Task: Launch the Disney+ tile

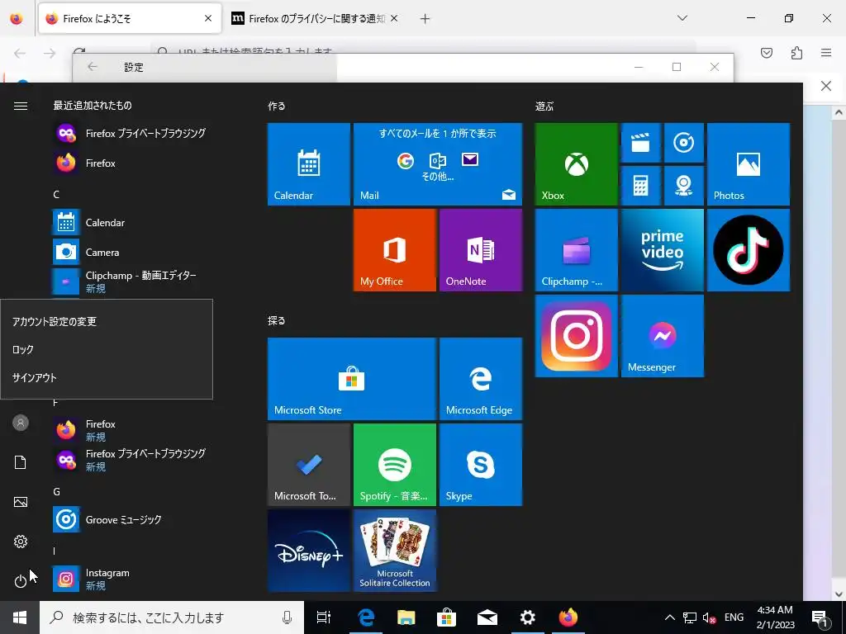Action: pyautogui.click(x=309, y=551)
